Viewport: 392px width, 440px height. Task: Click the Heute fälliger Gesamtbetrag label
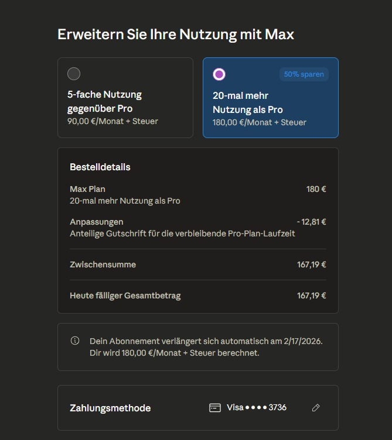coord(125,295)
